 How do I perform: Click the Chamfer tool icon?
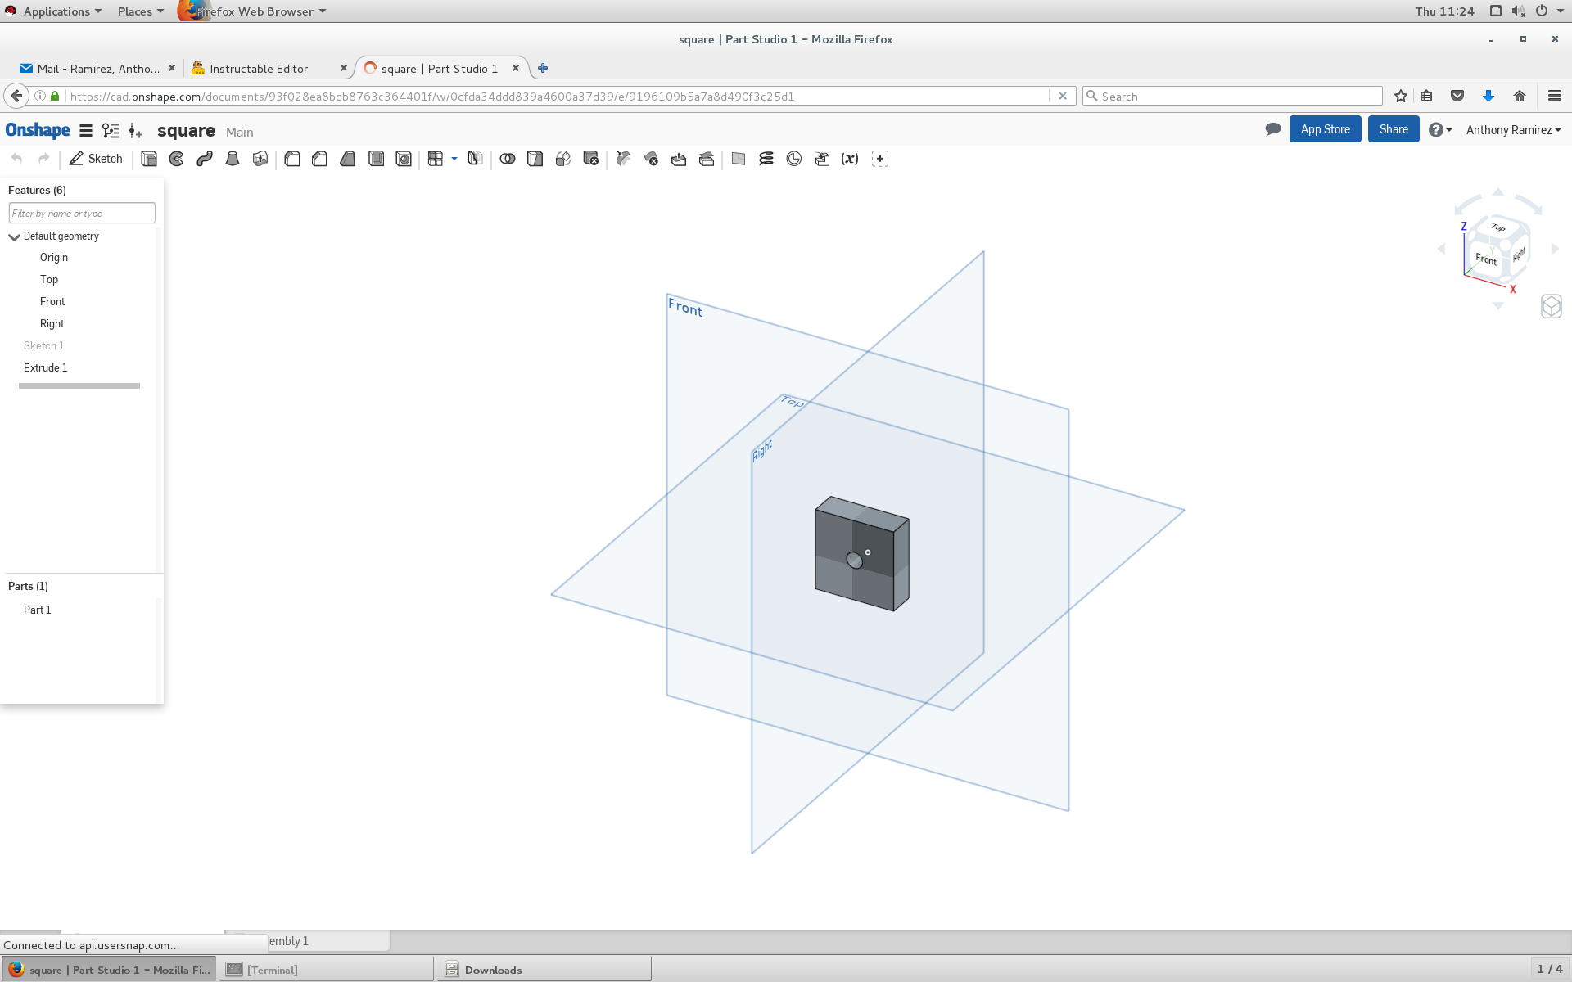pyautogui.click(x=320, y=159)
